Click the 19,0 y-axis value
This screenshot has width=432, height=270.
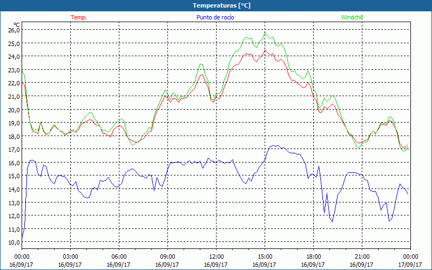click(14, 123)
